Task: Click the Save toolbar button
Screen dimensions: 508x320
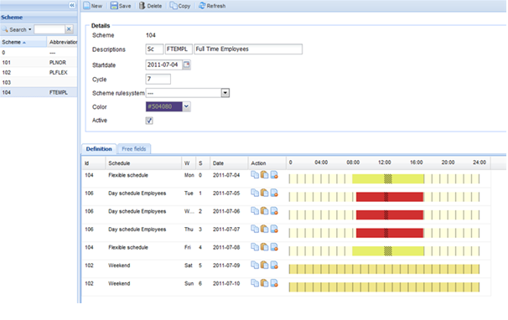Action: pos(121,6)
